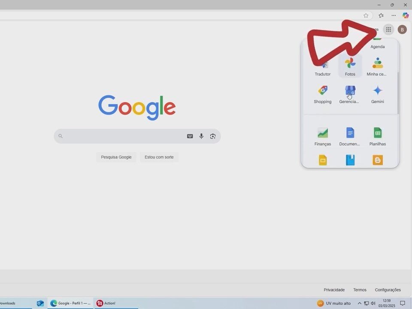Open Google Fotos from apps panel

[350, 67]
